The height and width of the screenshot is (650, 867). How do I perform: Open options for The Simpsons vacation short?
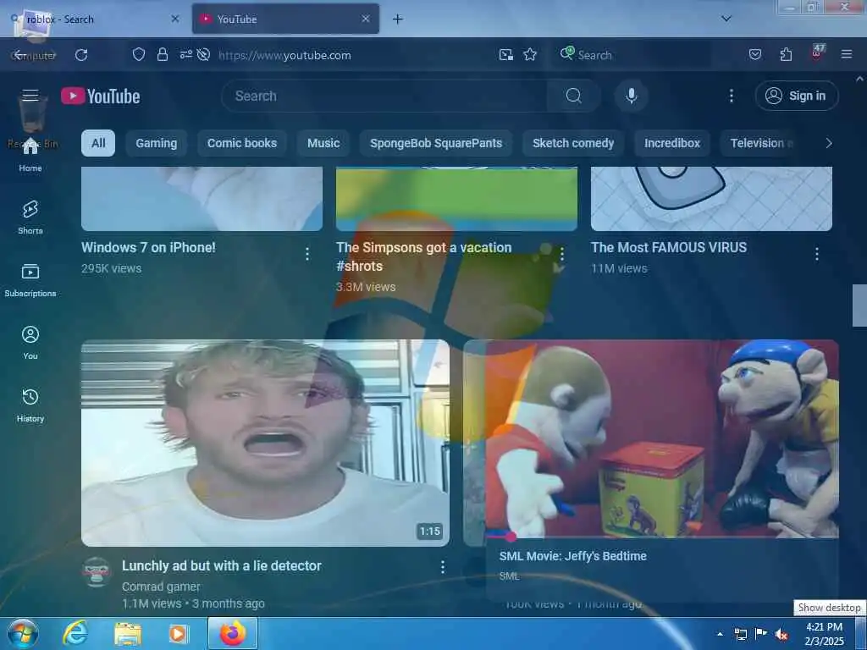point(562,254)
